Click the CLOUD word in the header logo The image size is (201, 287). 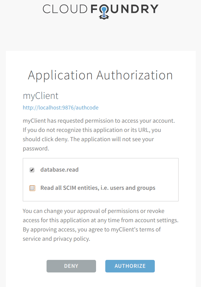66,9
